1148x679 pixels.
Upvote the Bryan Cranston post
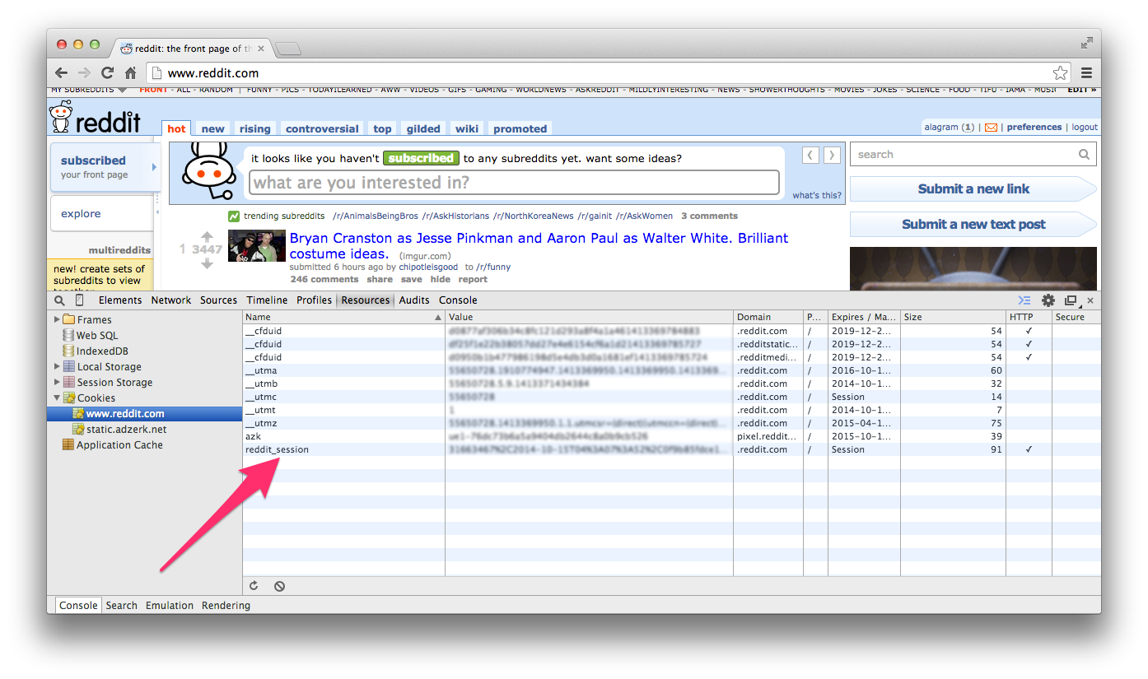pyautogui.click(x=207, y=237)
